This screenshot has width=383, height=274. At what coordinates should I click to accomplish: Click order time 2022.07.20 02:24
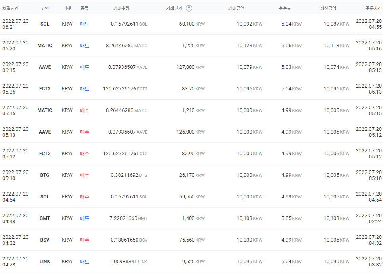coord(369,218)
